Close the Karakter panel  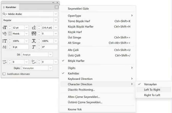pos(57,2)
